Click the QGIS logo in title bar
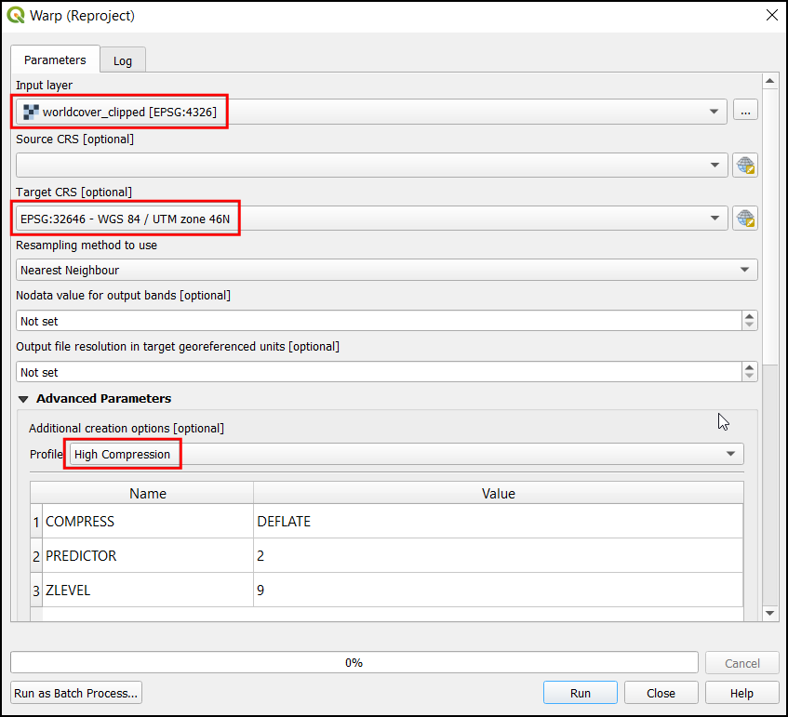Viewport: 788px width, 717px height. pos(16,15)
